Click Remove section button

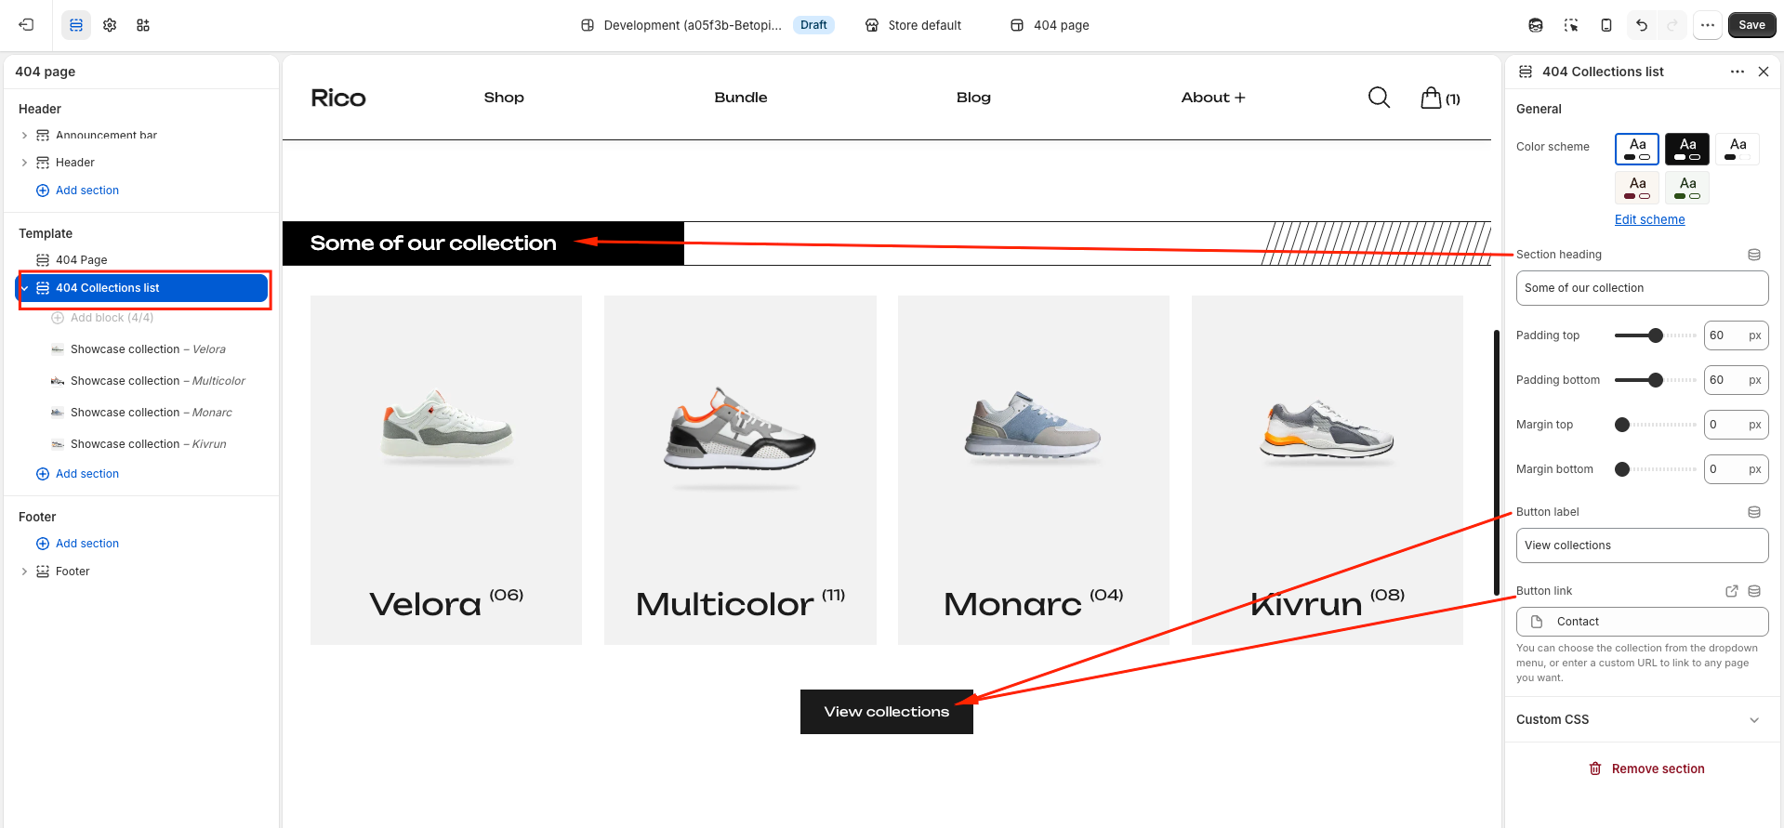click(x=1646, y=769)
